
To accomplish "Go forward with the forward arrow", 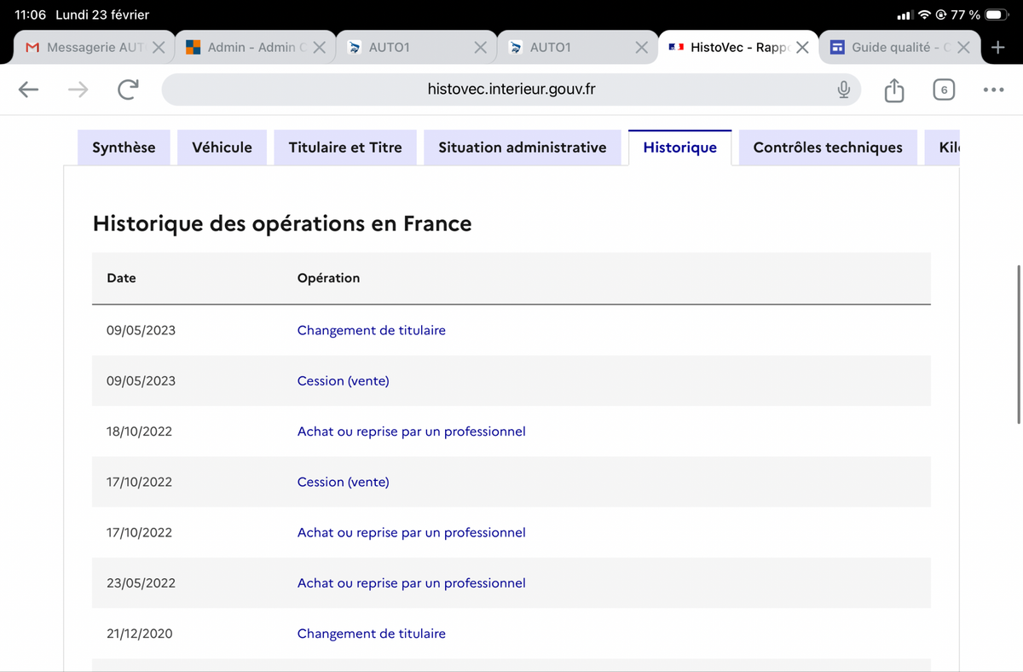I will pyautogui.click(x=78, y=90).
